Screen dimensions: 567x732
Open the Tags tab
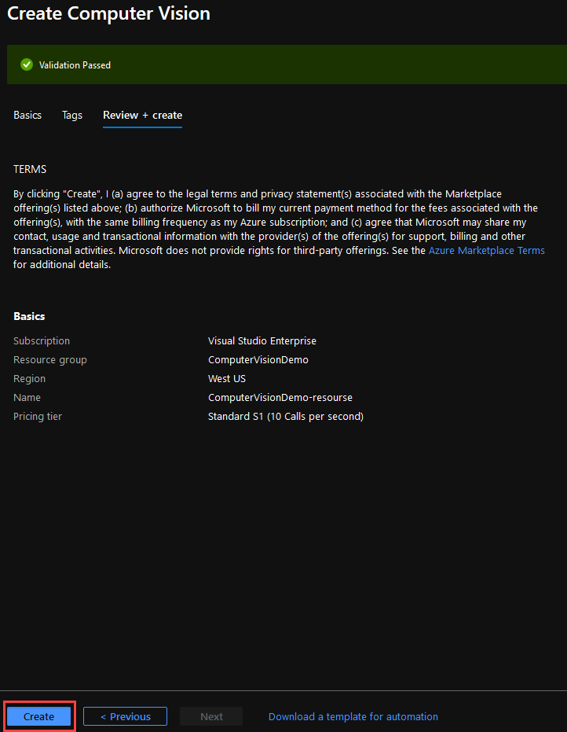(x=72, y=115)
